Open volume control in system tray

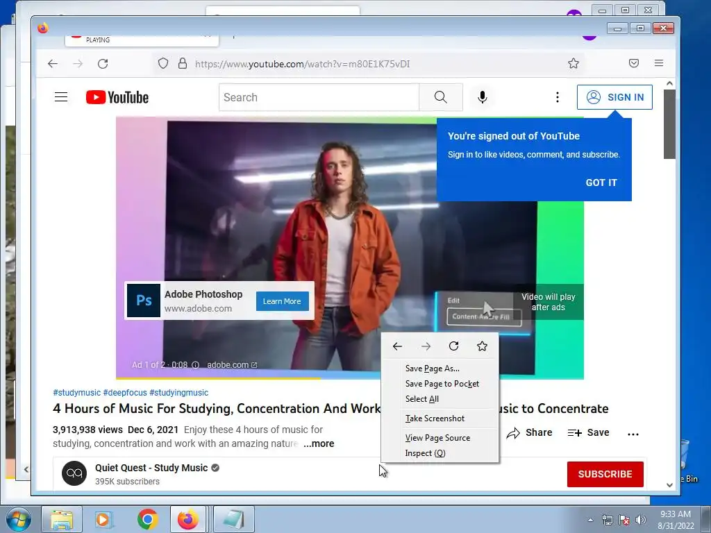[x=641, y=520]
